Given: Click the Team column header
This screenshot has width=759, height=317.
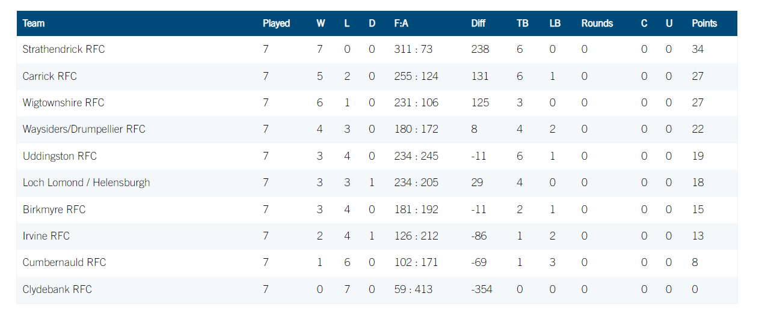Looking at the screenshot, I should 34,23.
